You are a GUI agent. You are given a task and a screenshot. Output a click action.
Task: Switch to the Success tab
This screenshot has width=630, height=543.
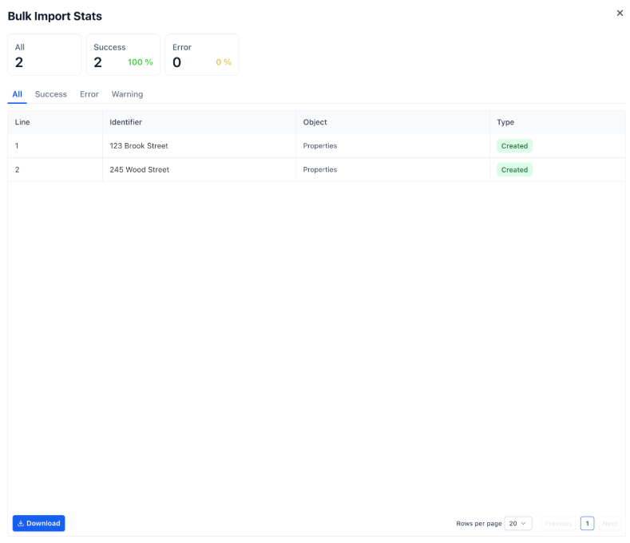[51, 94]
